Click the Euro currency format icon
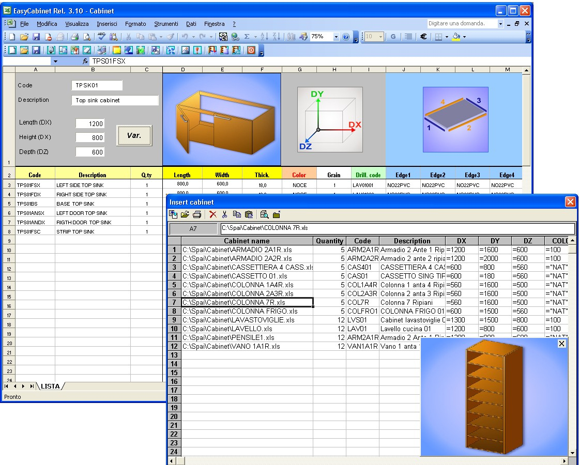This screenshot has width=579, height=465. [423, 37]
